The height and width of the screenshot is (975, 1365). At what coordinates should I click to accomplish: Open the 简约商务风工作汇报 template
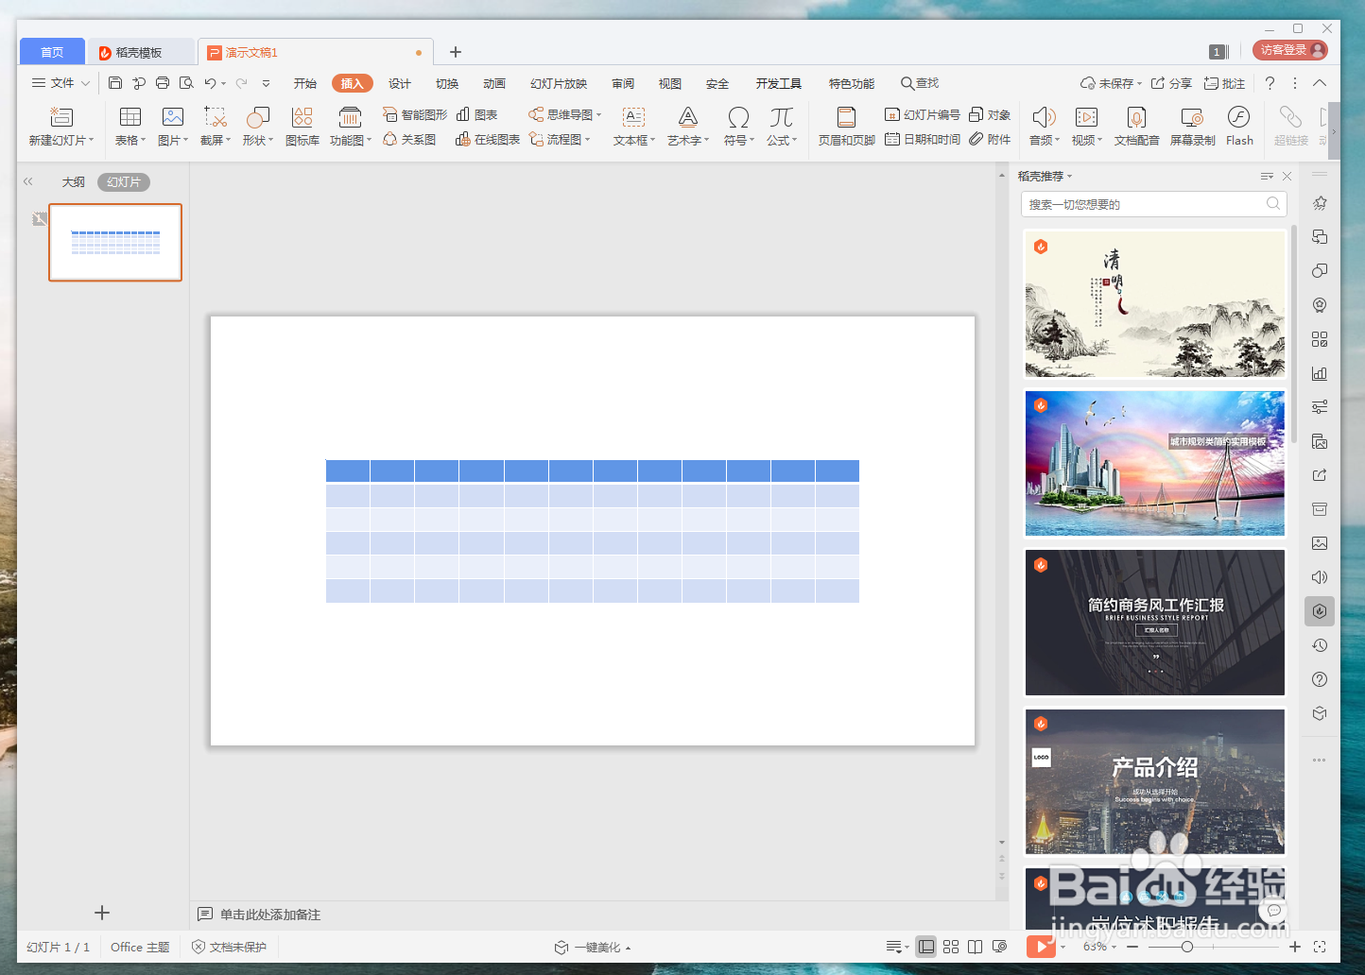[1155, 623]
